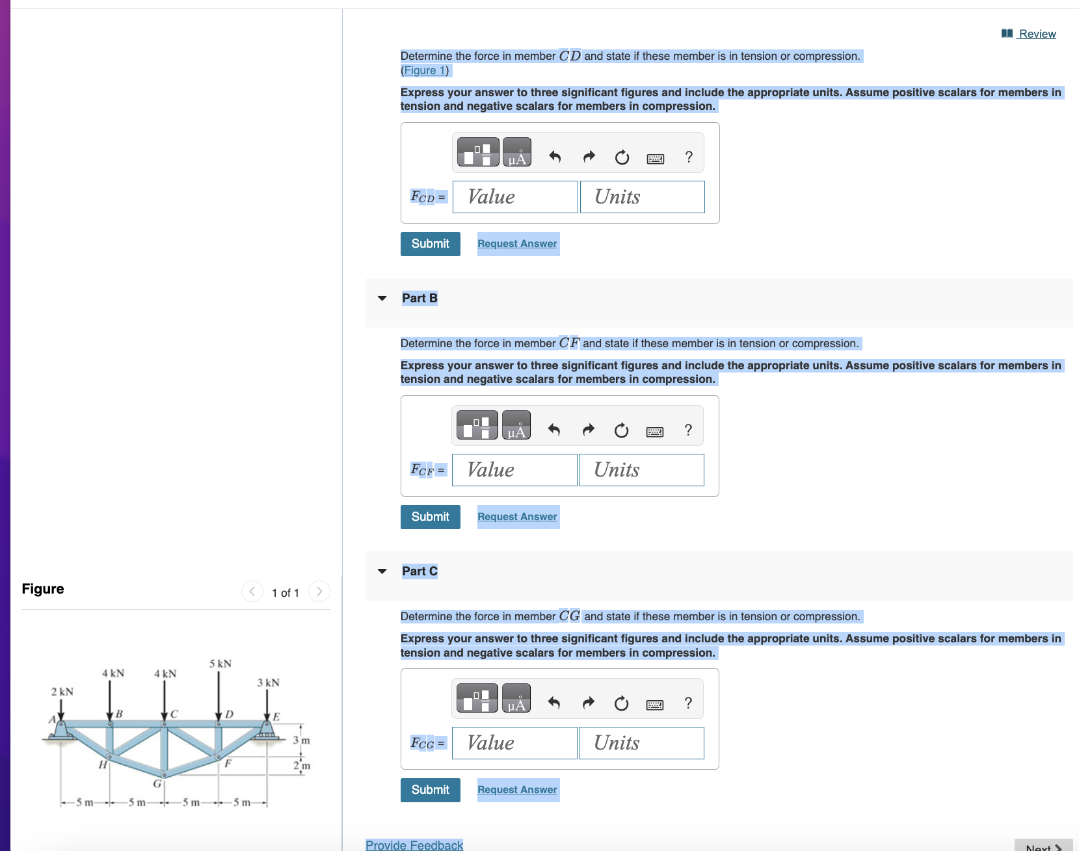Click the Provide Feedback link

pyautogui.click(x=414, y=844)
